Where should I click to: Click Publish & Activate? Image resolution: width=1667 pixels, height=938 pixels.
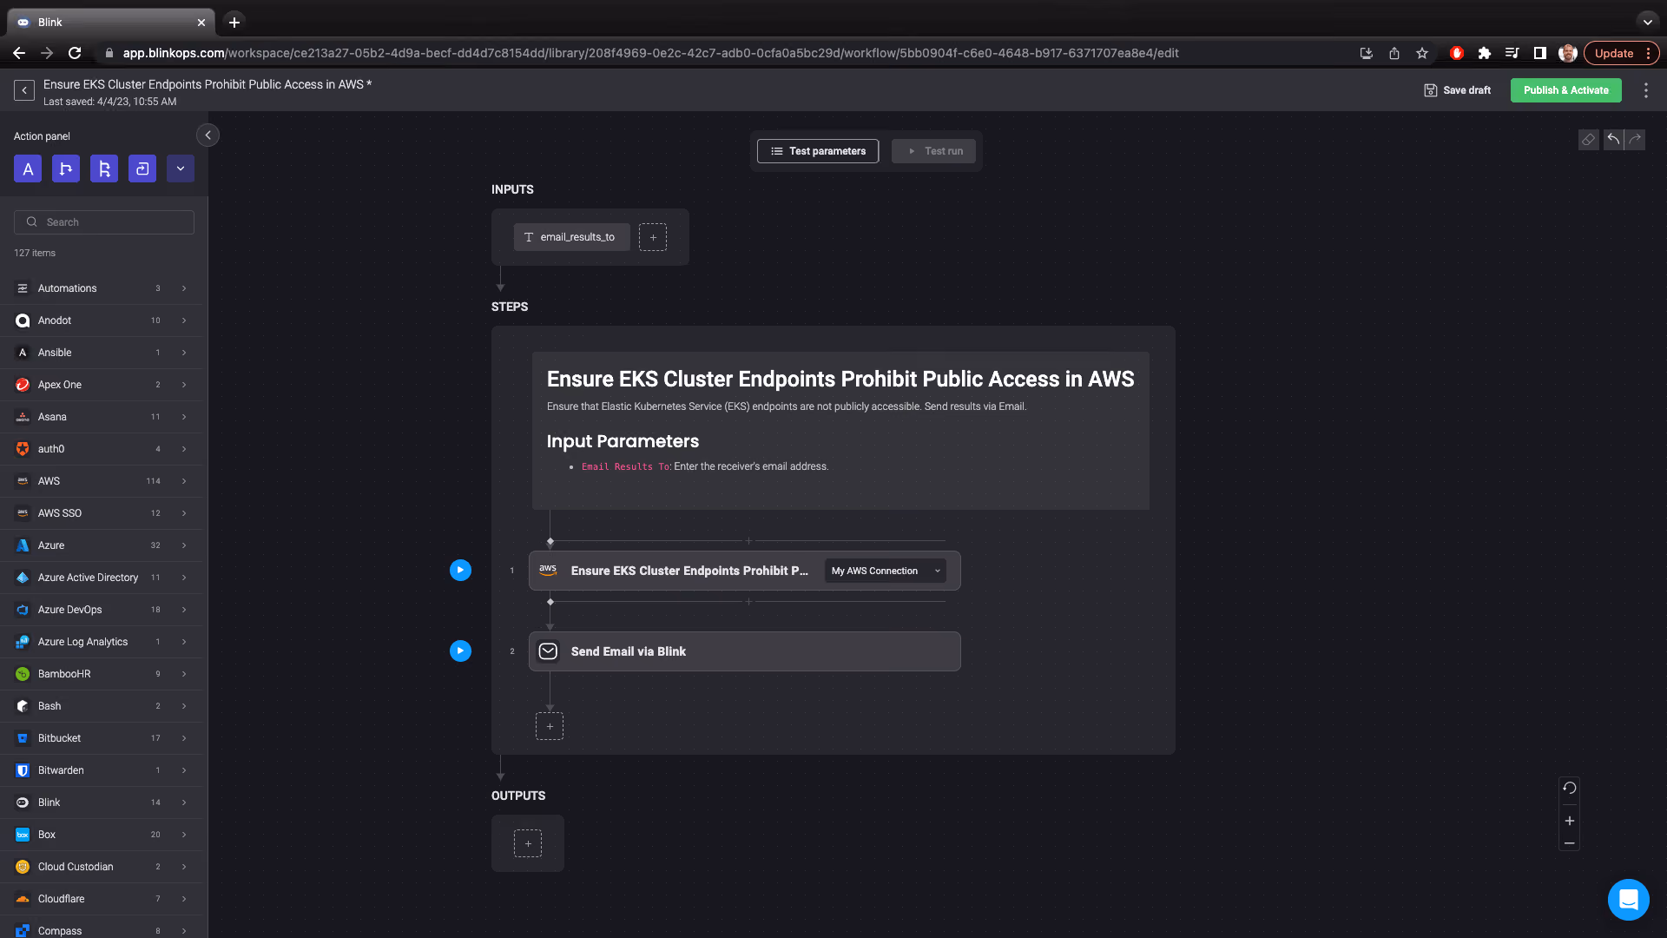pyautogui.click(x=1565, y=90)
